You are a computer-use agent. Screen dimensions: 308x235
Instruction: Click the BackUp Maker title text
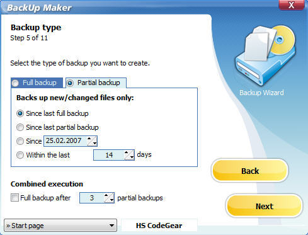(x=39, y=8)
